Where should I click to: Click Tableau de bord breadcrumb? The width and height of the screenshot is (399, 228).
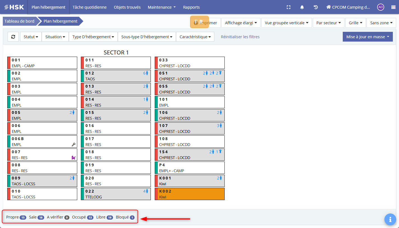pos(19,21)
